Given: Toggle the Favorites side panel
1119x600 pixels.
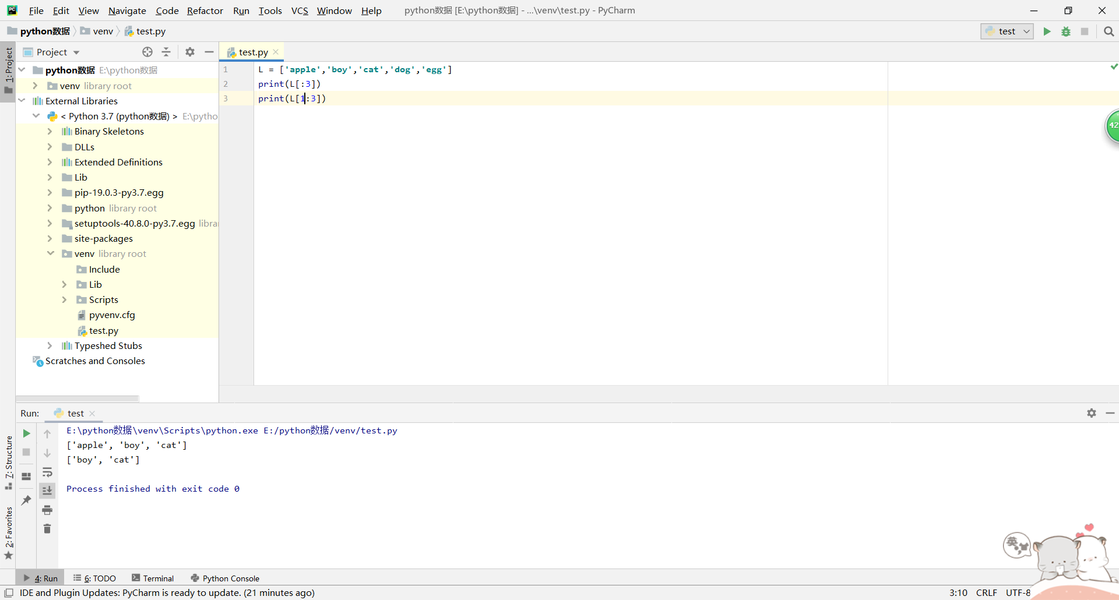Looking at the screenshot, I should point(8,533).
